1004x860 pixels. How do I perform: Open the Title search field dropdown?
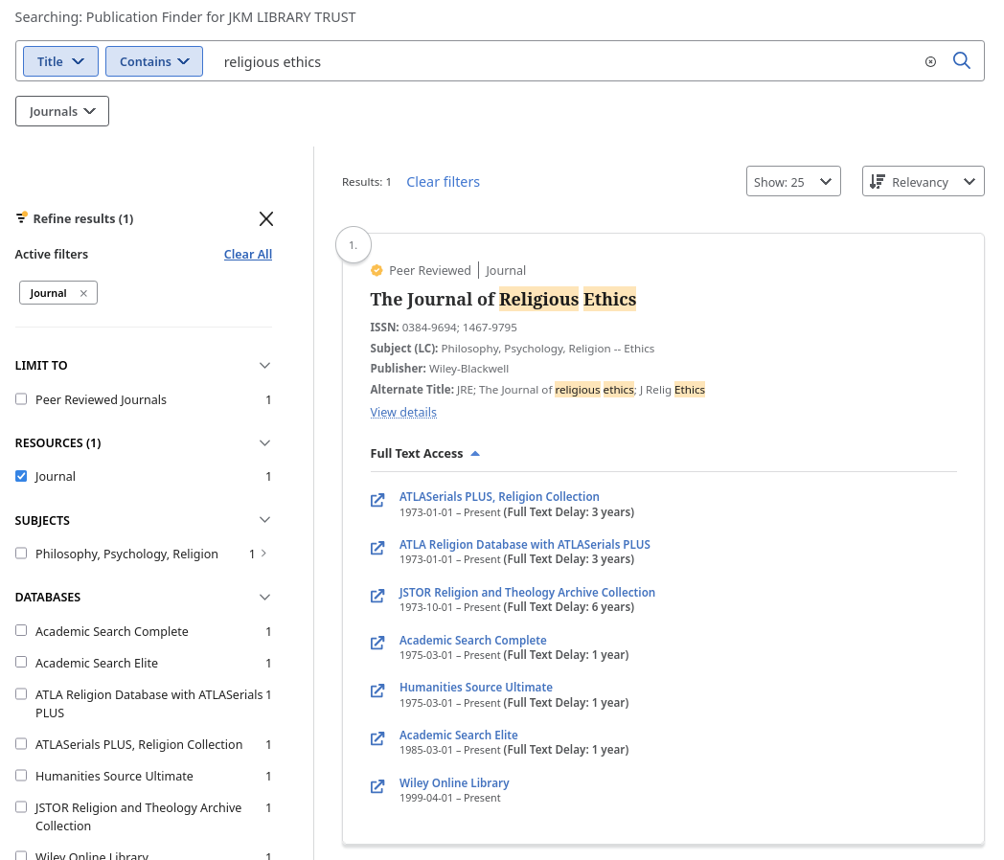60,60
